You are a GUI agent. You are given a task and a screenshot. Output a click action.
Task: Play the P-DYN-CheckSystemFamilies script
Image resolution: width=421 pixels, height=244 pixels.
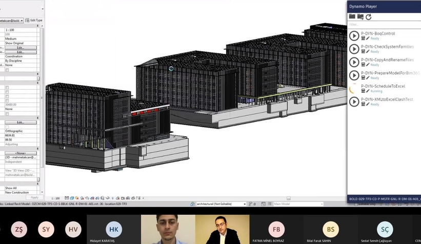[x=354, y=49]
